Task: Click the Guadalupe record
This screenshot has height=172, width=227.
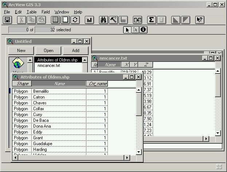Action: [x=60, y=144]
